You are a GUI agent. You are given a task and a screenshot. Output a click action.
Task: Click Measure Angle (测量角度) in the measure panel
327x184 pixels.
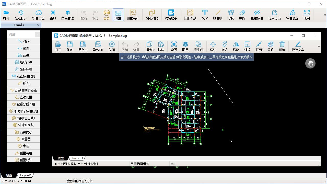[x=24, y=153]
